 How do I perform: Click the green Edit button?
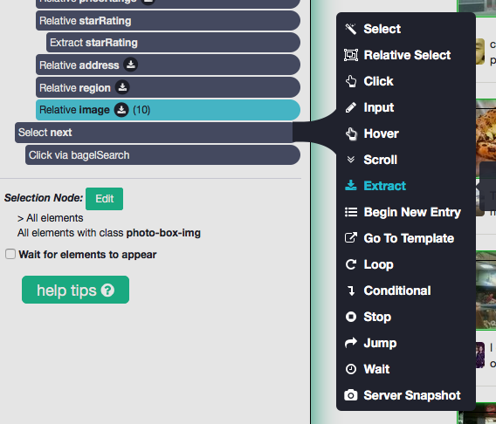pos(105,199)
